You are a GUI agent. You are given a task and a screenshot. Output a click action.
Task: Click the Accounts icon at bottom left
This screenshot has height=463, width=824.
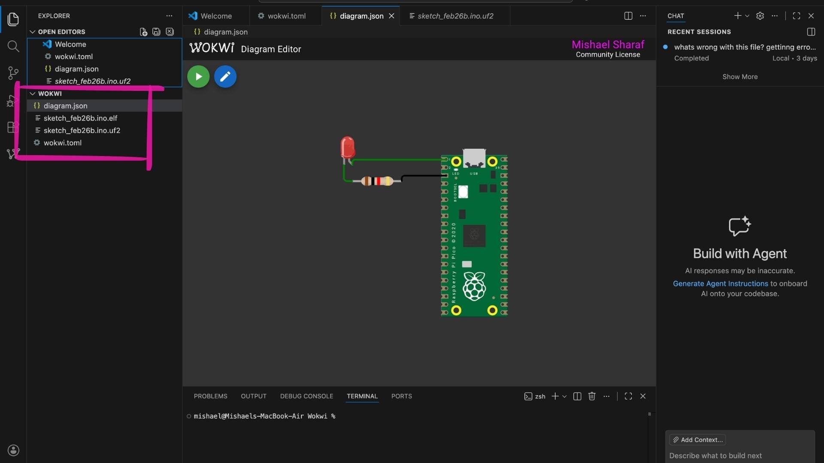pos(13,450)
